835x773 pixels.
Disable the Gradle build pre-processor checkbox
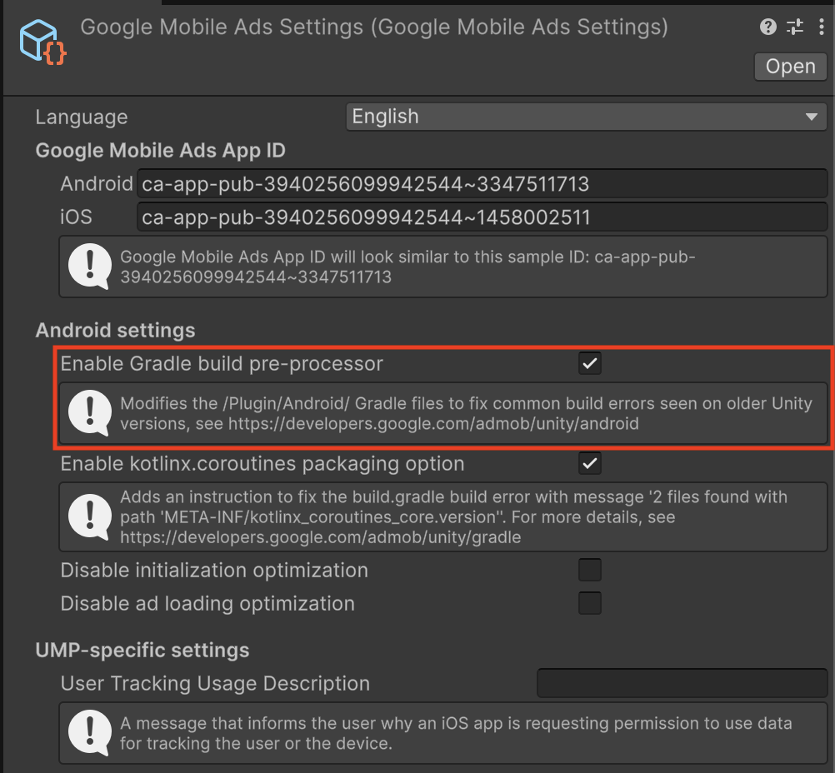pos(589,363)
